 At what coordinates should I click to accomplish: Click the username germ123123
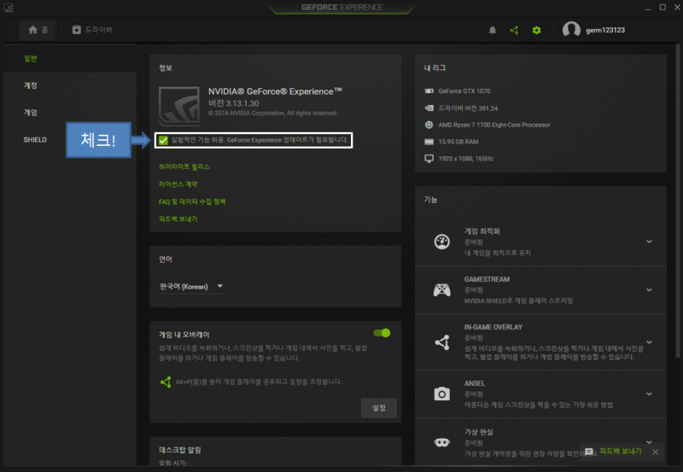[605, 30]
